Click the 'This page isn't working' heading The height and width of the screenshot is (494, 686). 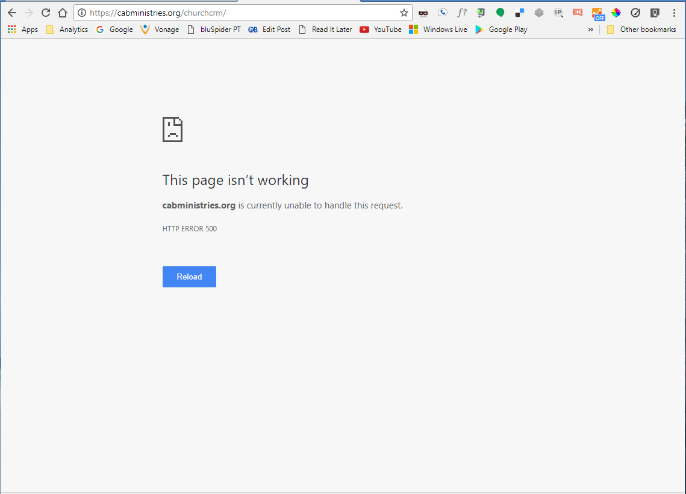click(x=235, y=180)
